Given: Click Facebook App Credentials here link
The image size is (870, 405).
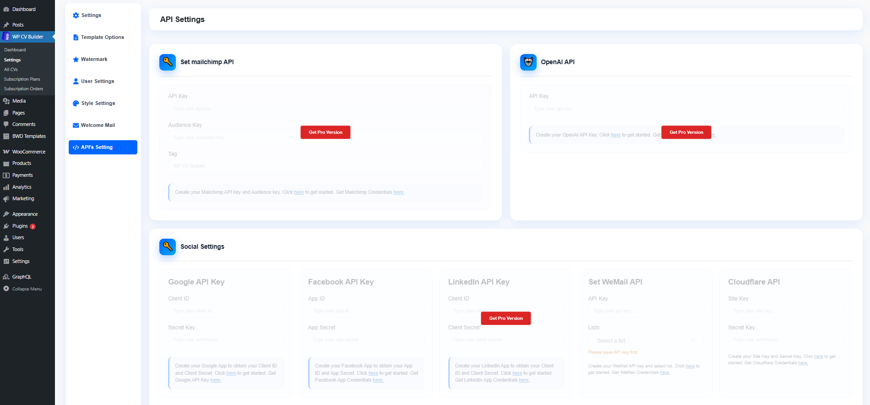Looking at the screenshot, I should [x=378, y=380].
